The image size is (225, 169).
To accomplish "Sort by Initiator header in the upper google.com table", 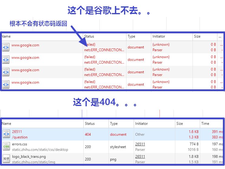I will pyautogui.click(x=159, y=36).
